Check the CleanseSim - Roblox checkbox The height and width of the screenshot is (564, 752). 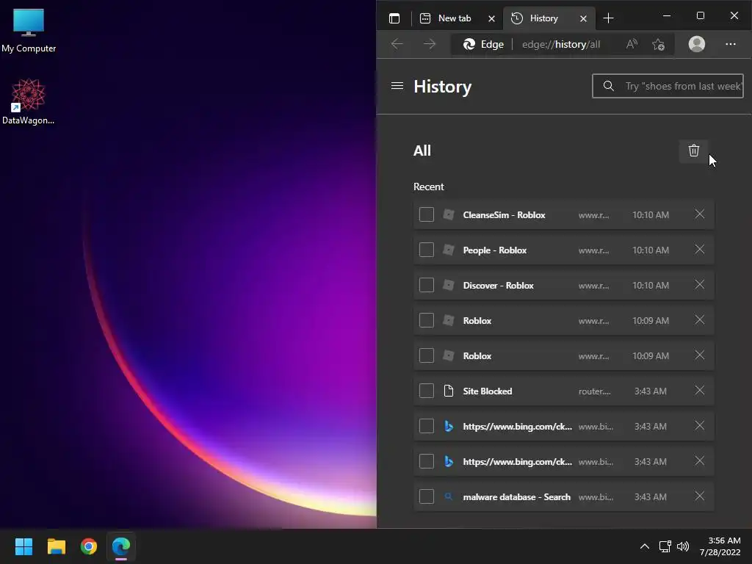(427, 214)
